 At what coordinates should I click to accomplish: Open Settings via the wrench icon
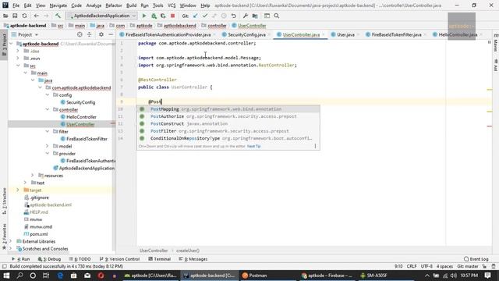click(246, 16)
